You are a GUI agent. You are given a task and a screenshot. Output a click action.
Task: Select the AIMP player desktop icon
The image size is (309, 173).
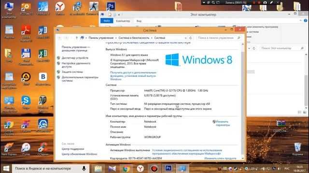tap(26, 79)
